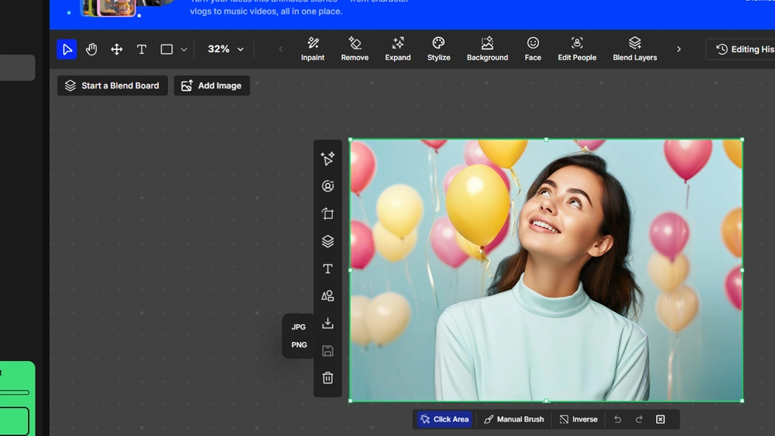The width and height of the screenshot is (775, 436).
Task: Open the Face editing tool
Action: [533, 48]
